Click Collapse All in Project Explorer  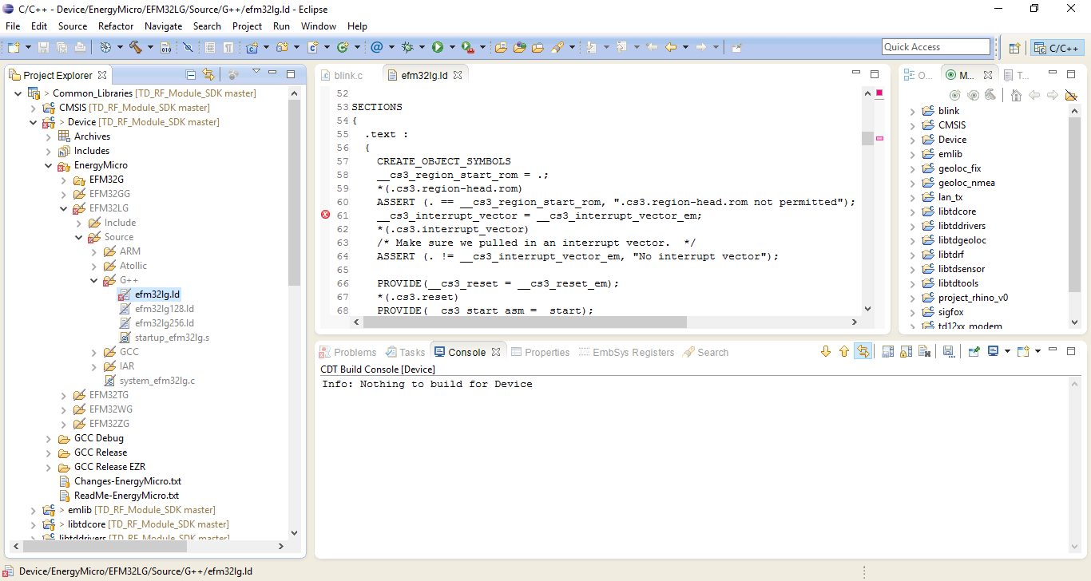point(191,75)
